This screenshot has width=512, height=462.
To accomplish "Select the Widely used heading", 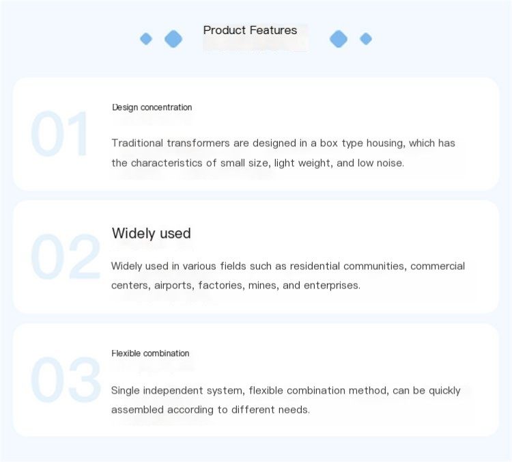I will 151,234.
